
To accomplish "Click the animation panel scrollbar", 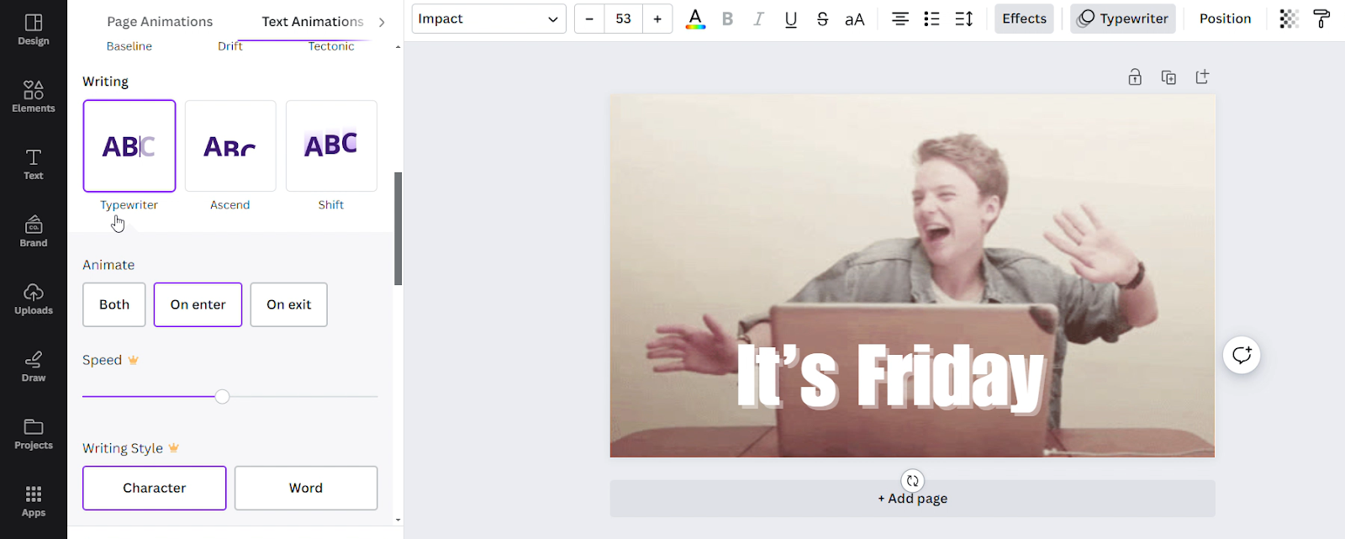I will (x=398, y=229).
